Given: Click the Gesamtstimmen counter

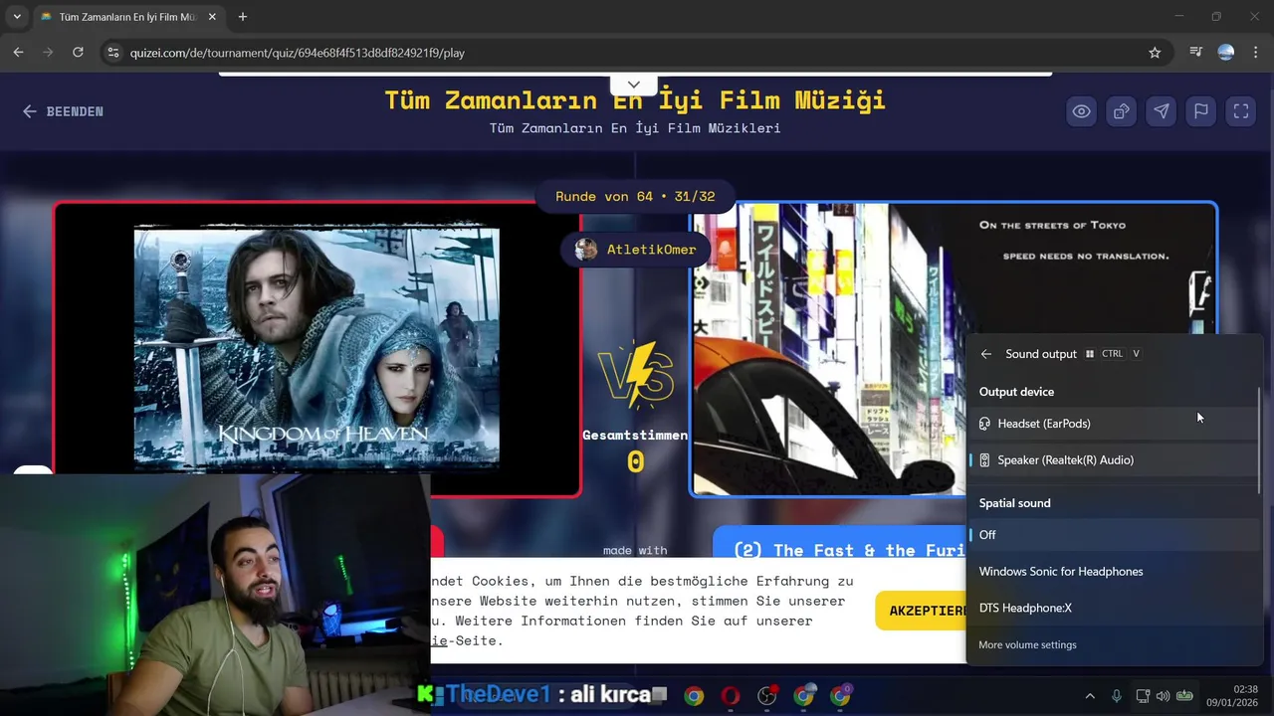Looking at the screenshot, I should click(x=635, y=449).
